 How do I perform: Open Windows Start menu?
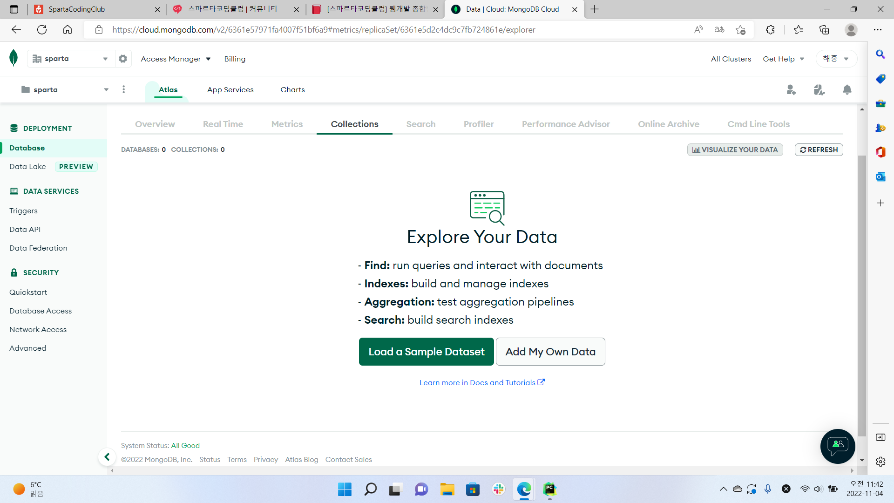coord(345,489)
